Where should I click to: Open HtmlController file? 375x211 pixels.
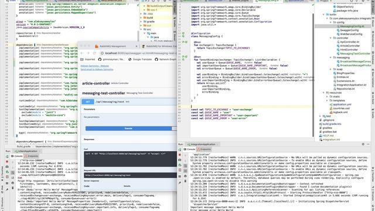click(x=349, y=50)
